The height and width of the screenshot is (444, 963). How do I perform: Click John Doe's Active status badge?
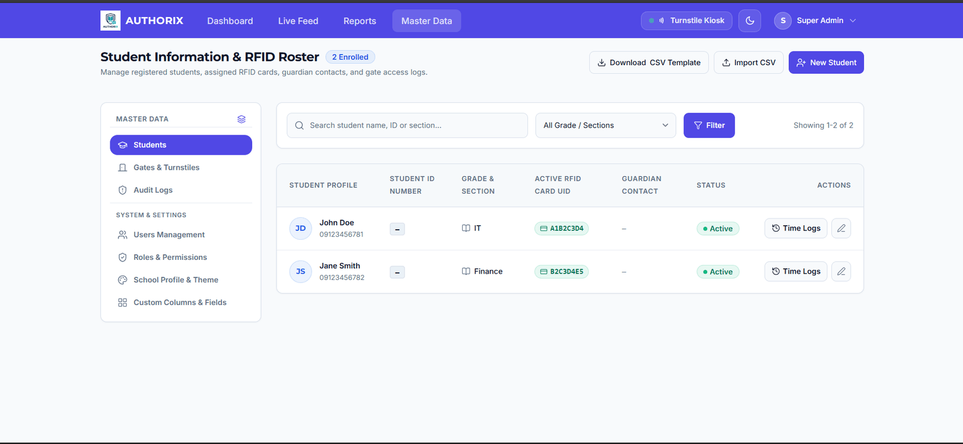(718, 229)
